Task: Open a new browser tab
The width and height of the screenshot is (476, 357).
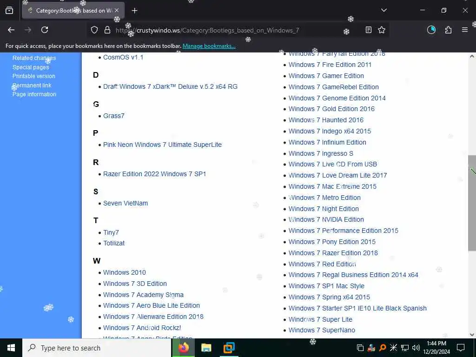Action: tap(134, 11)
